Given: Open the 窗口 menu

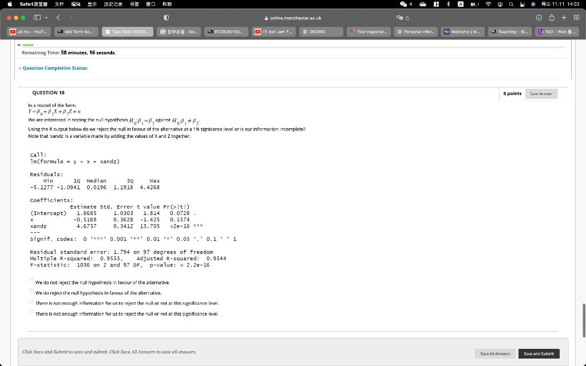Looking at the screenshot, I should 151,4.
